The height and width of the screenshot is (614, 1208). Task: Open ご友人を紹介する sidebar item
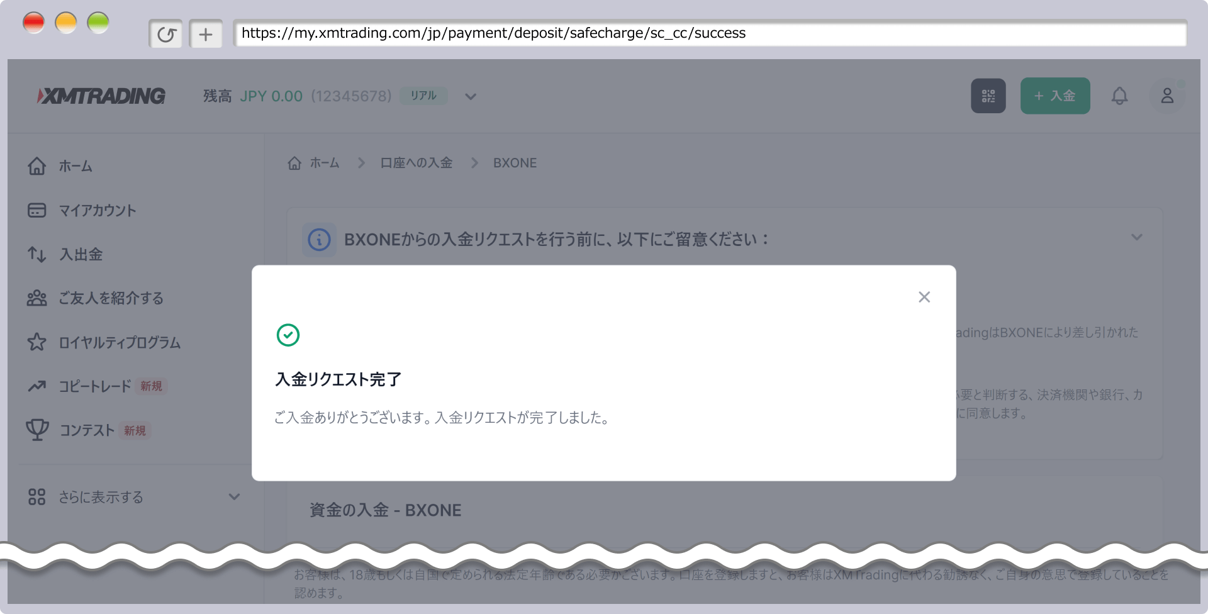[111, 298]
